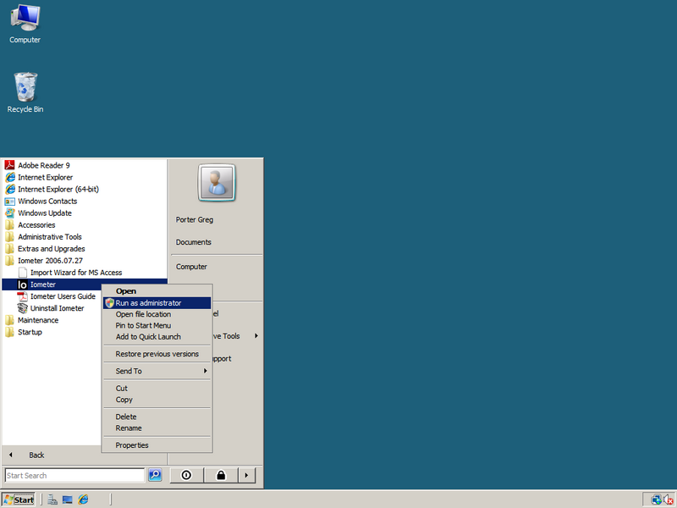The image size is (677, 508).
Task: Click the Iometer Users Guide PDF icon
Action: (x=23, y=296)
